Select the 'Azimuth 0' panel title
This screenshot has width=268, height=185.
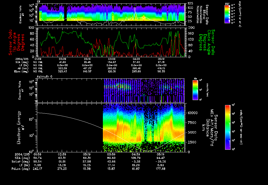[44, 77]
